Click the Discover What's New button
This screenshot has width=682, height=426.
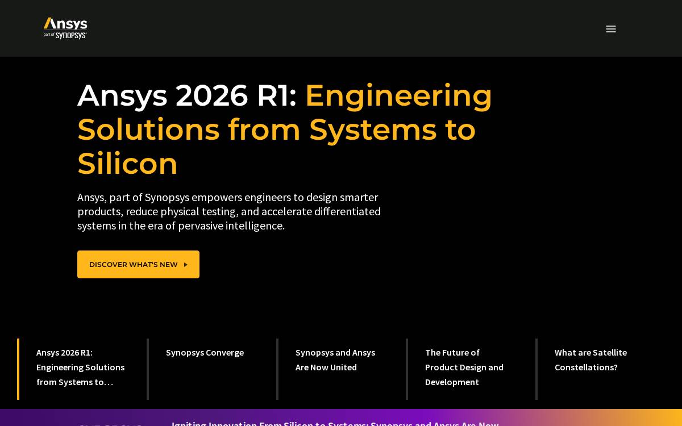point(138,264)
